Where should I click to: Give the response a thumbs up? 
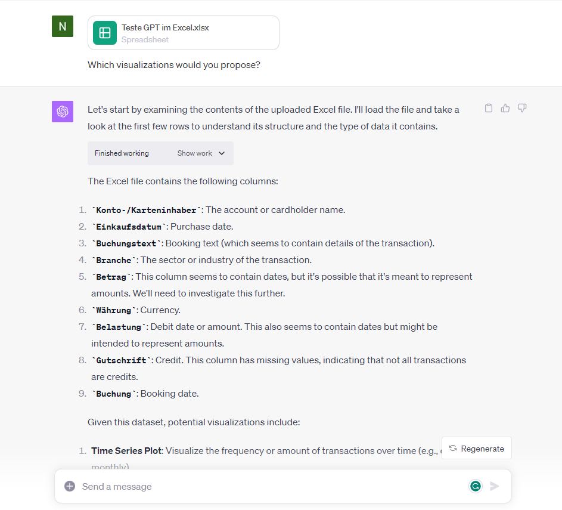[x=505, y=108]
